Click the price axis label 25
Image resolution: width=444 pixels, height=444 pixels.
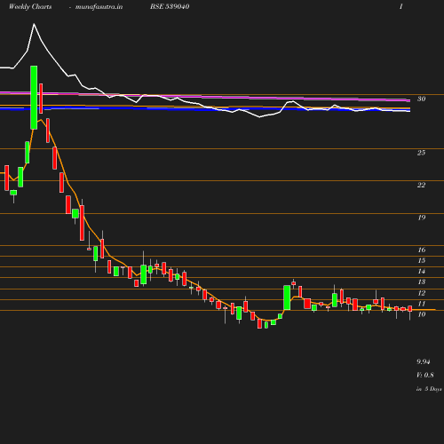point(421,153)
